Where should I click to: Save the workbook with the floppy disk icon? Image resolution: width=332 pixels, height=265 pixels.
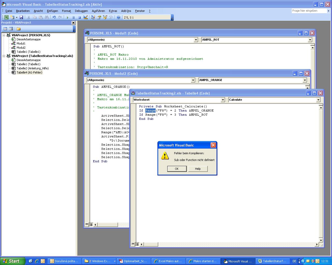[x=21, y=17]
